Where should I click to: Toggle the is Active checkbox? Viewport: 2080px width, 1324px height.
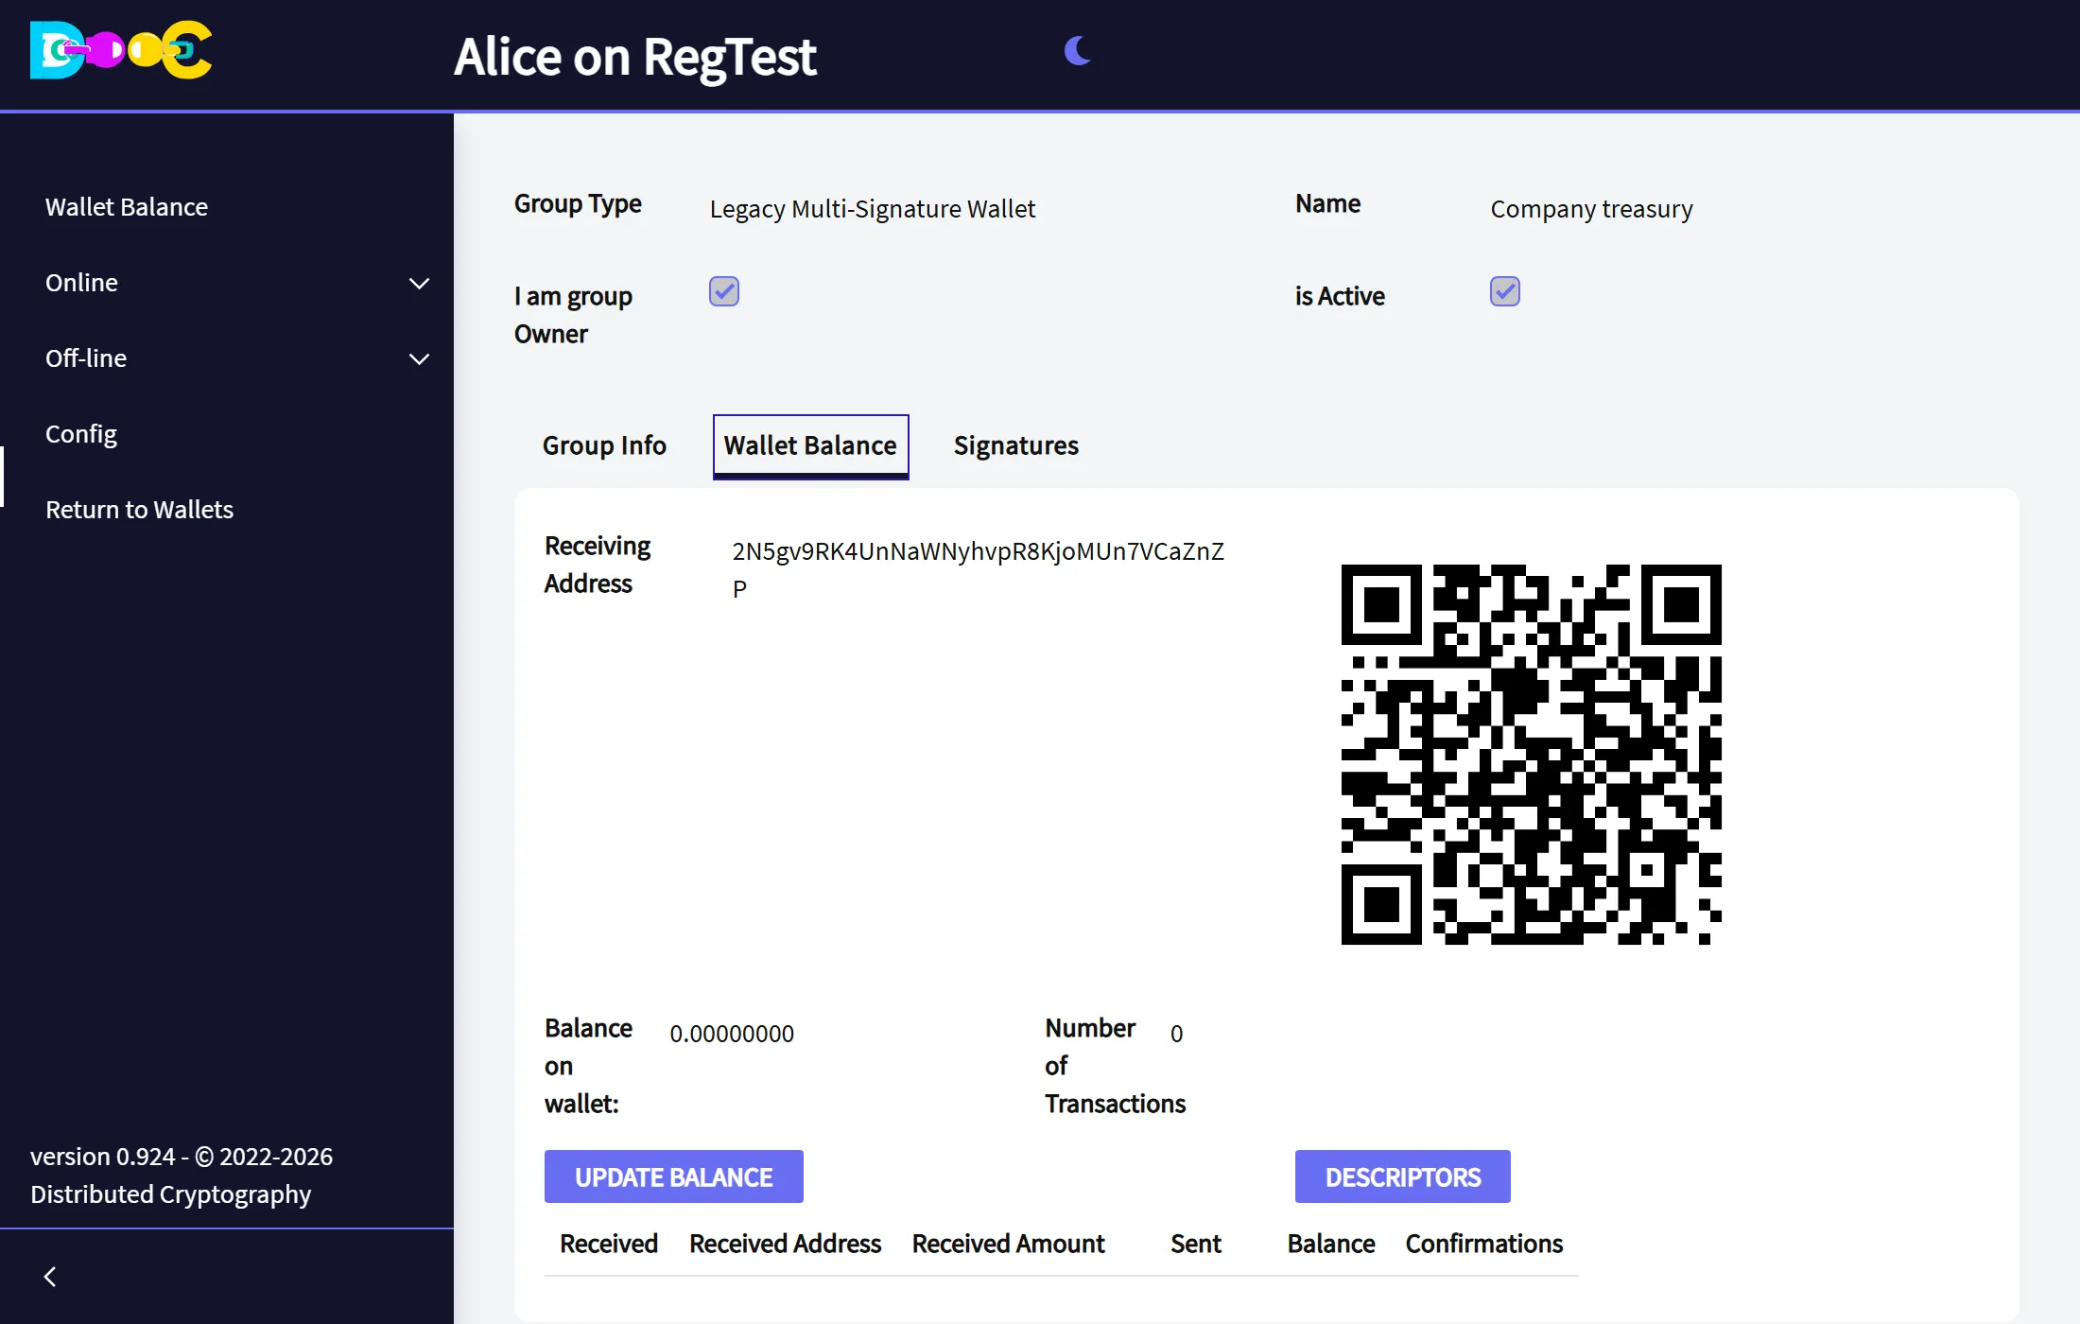[1505, 291]
